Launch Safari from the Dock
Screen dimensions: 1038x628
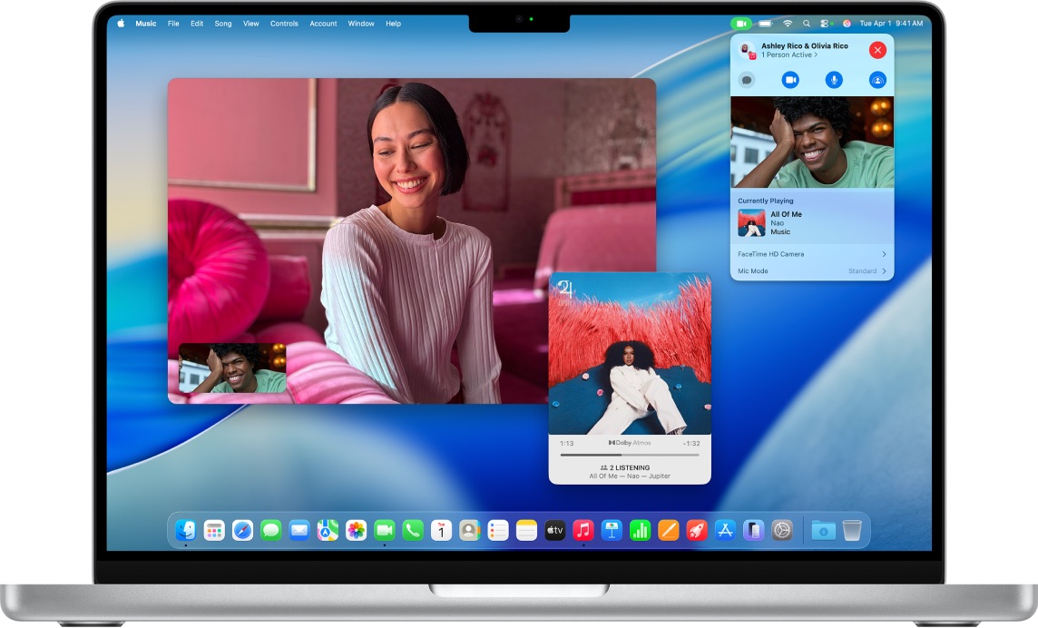[243, 530]
